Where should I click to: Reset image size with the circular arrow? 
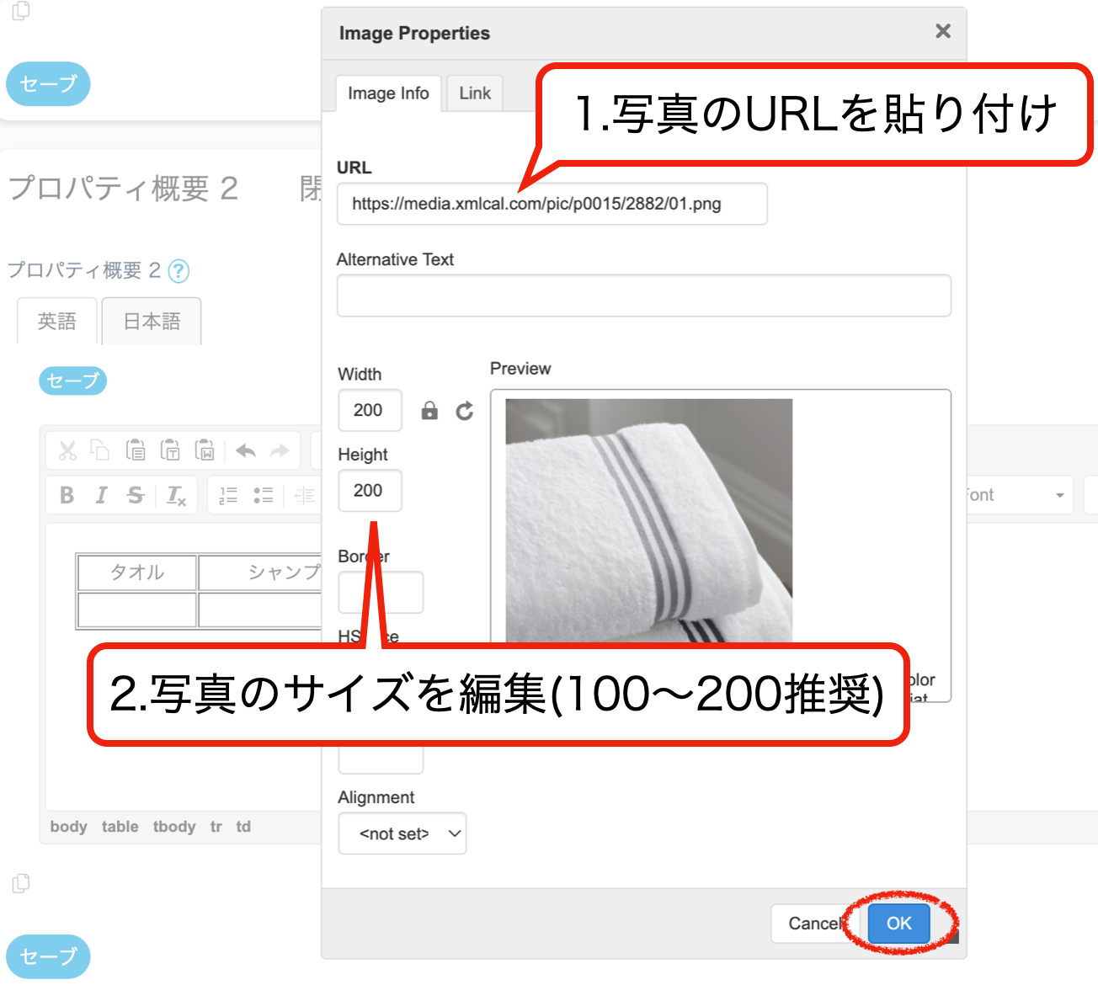click(465, 411)
